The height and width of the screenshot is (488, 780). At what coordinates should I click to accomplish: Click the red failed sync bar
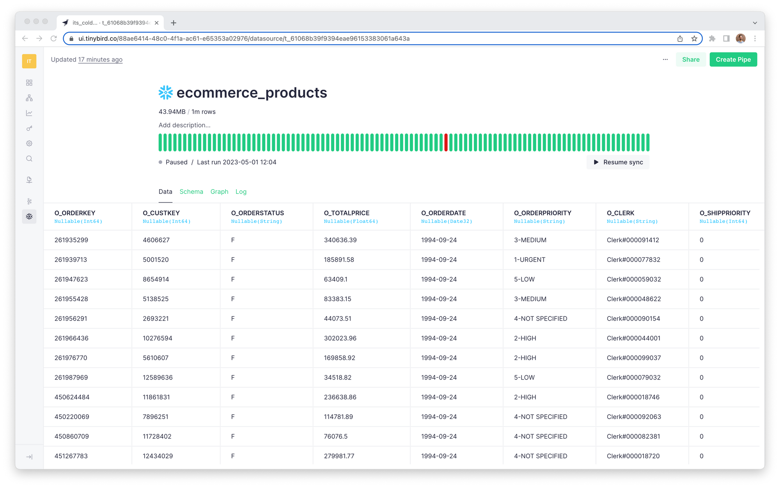click(446, 142)
